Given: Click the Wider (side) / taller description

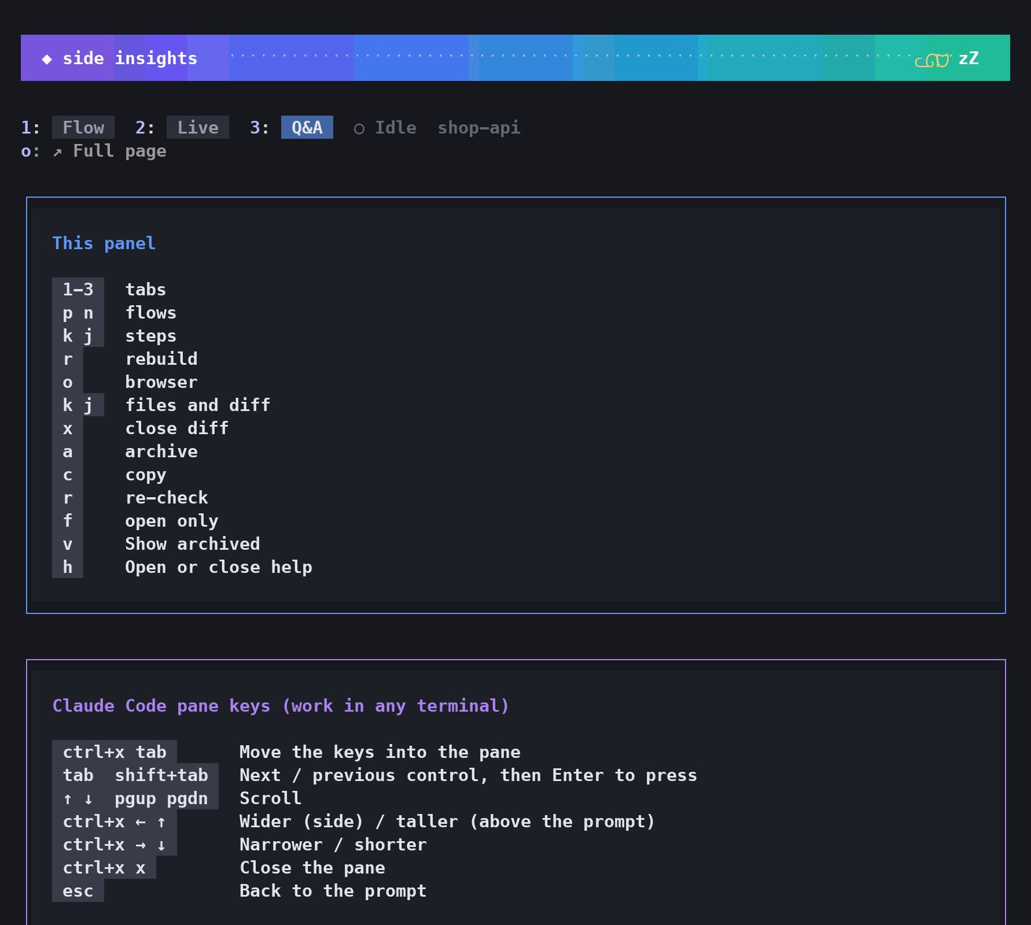Looking at the screenshot, I should pyautogui.click(x=447, y=821).
